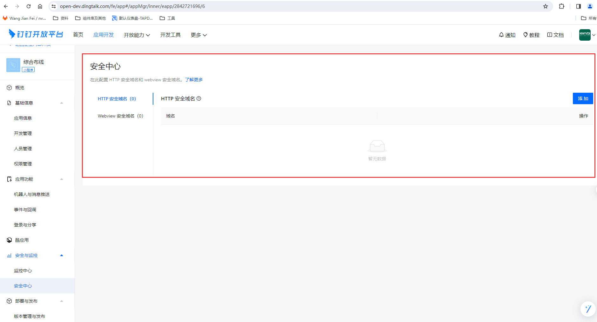The width and height of the screenshot is (597, 322).
Task: Open 开发管理 in the sidebar
Action: click(23, 133)
